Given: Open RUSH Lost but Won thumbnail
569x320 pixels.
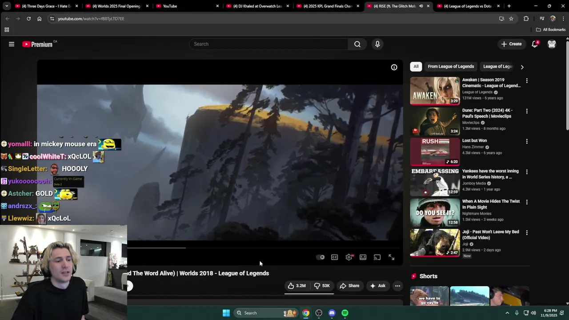Looking at the screenshot, I should coord(435,152).
